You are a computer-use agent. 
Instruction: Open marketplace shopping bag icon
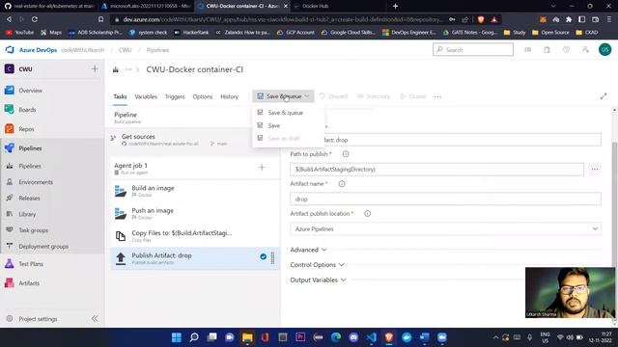coord(547,49)
